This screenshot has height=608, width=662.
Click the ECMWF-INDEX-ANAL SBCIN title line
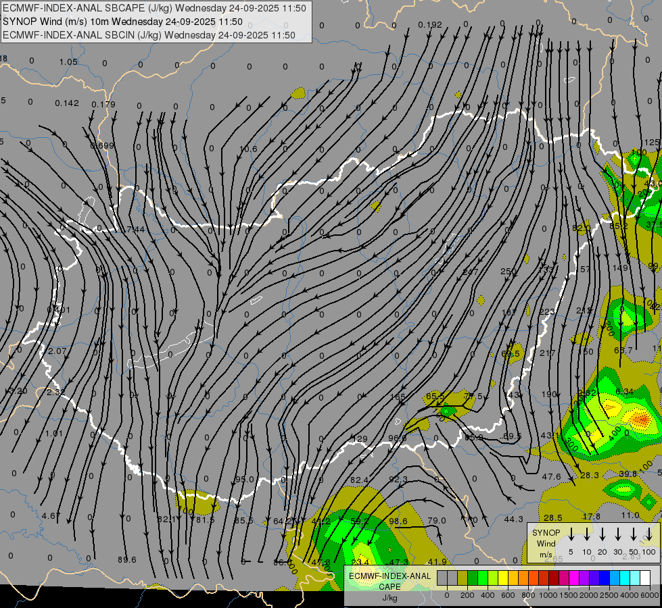point(149,34)
